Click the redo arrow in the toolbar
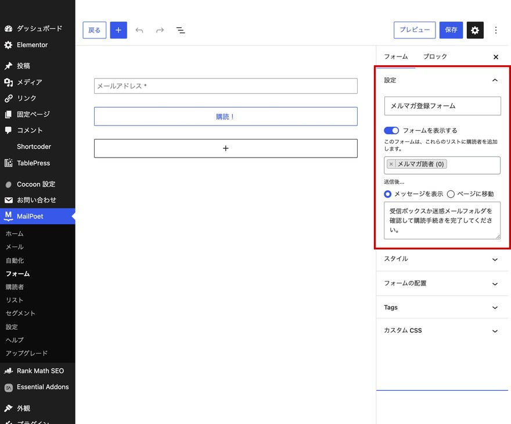511x424 pixels. click(x=160, y=30)
